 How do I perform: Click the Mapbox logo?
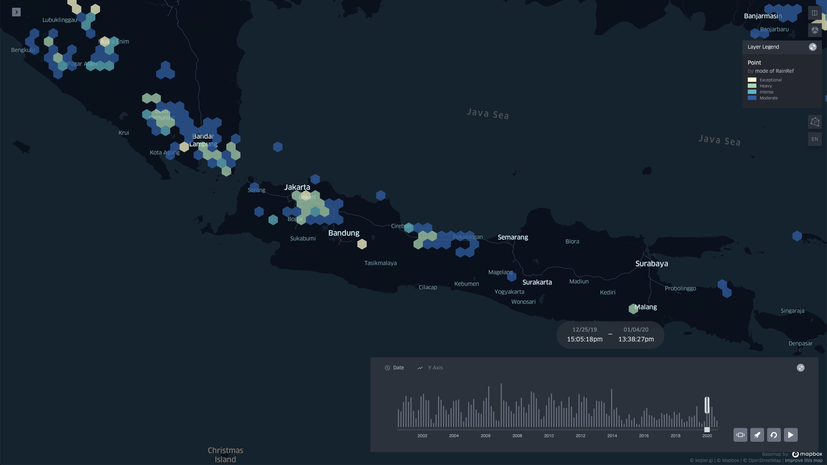point(807,454)
